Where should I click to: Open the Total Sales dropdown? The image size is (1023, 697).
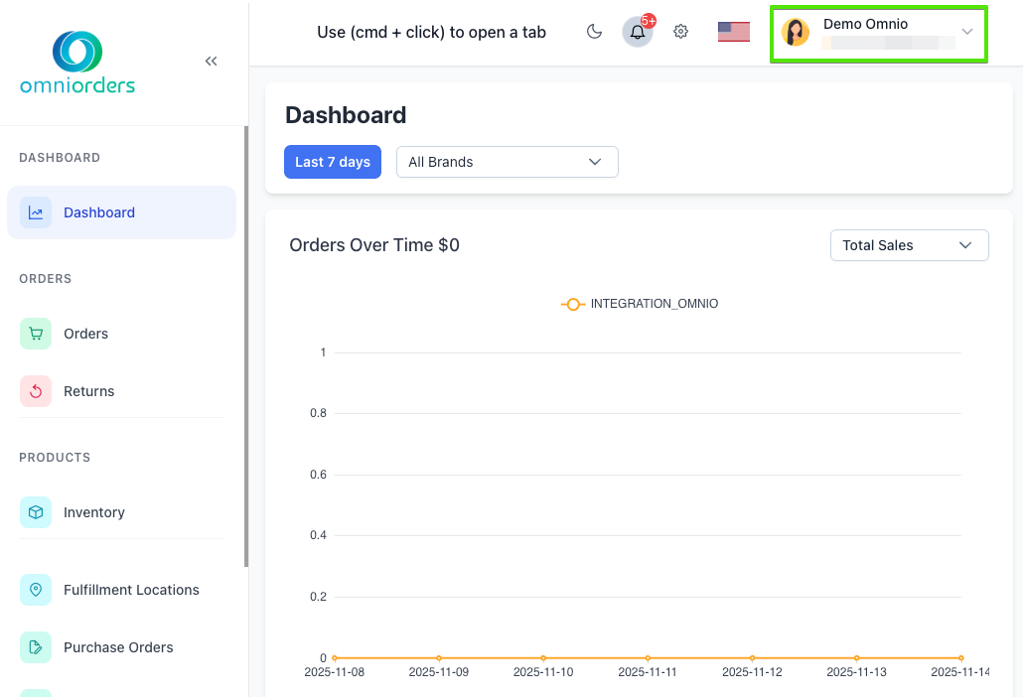coord(909,245)
